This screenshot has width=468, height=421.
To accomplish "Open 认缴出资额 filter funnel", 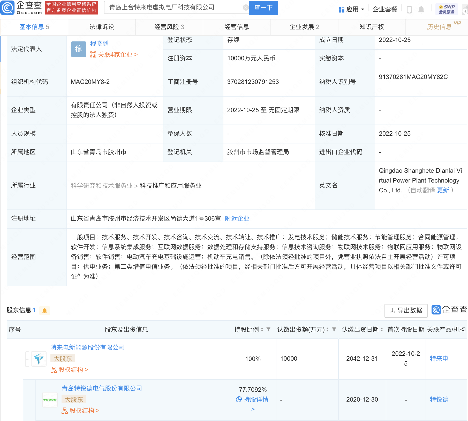I will point(334,330).
